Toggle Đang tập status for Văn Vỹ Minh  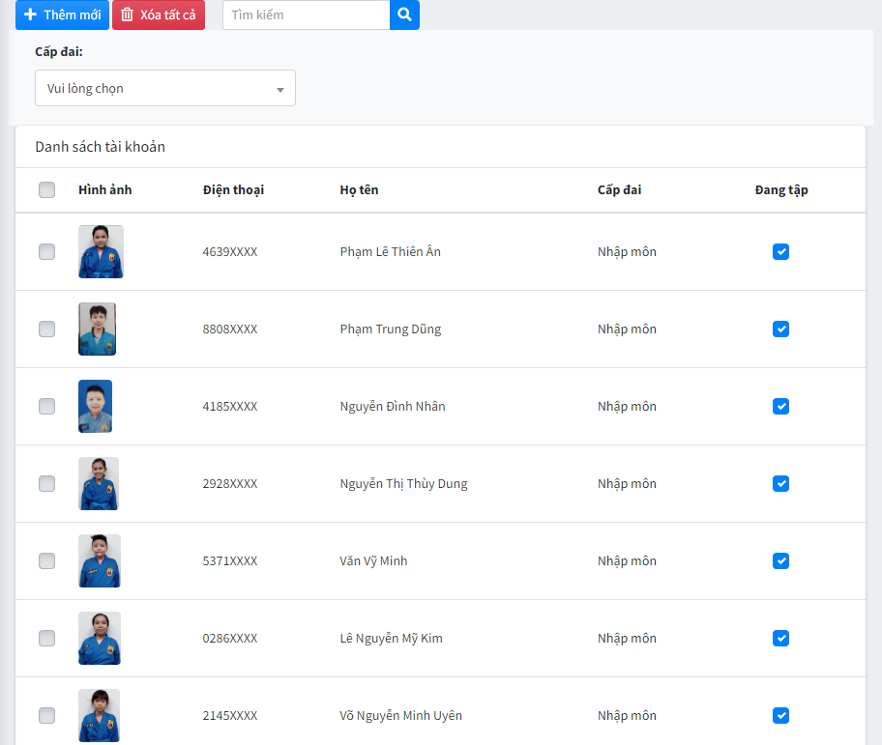(780, 560)
